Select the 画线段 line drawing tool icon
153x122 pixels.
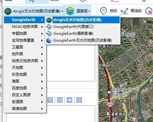[124, 11]
